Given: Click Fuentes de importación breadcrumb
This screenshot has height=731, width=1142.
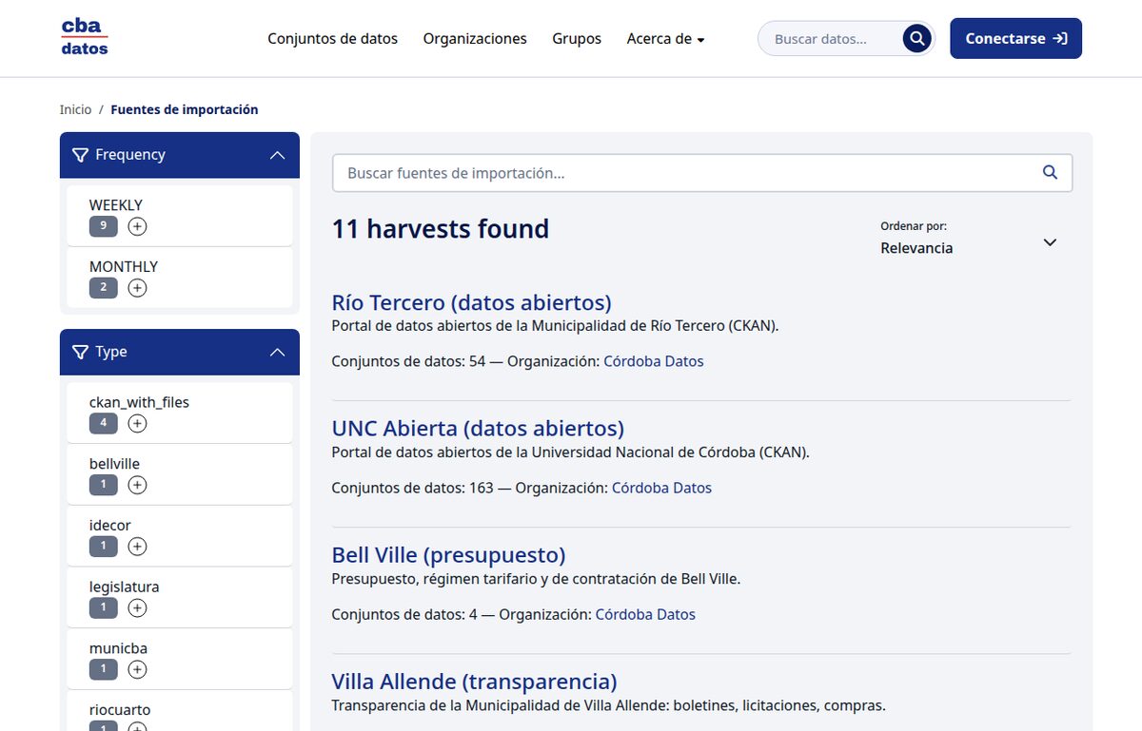Looking at the screenshot, I should pyautogui.click(x=185, y=109).
